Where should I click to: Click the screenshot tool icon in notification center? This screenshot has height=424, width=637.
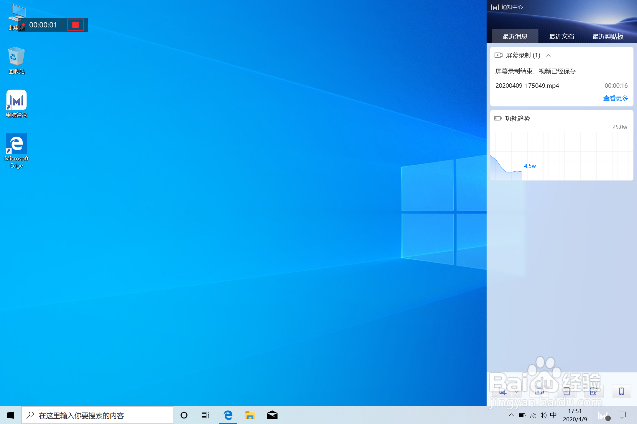pos(503,391)
